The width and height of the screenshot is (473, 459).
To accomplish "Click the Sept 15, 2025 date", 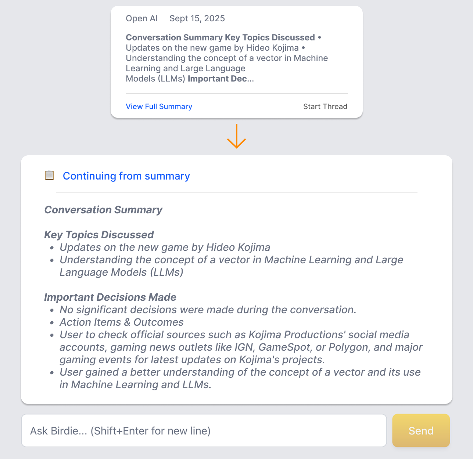I will [197, 18].
